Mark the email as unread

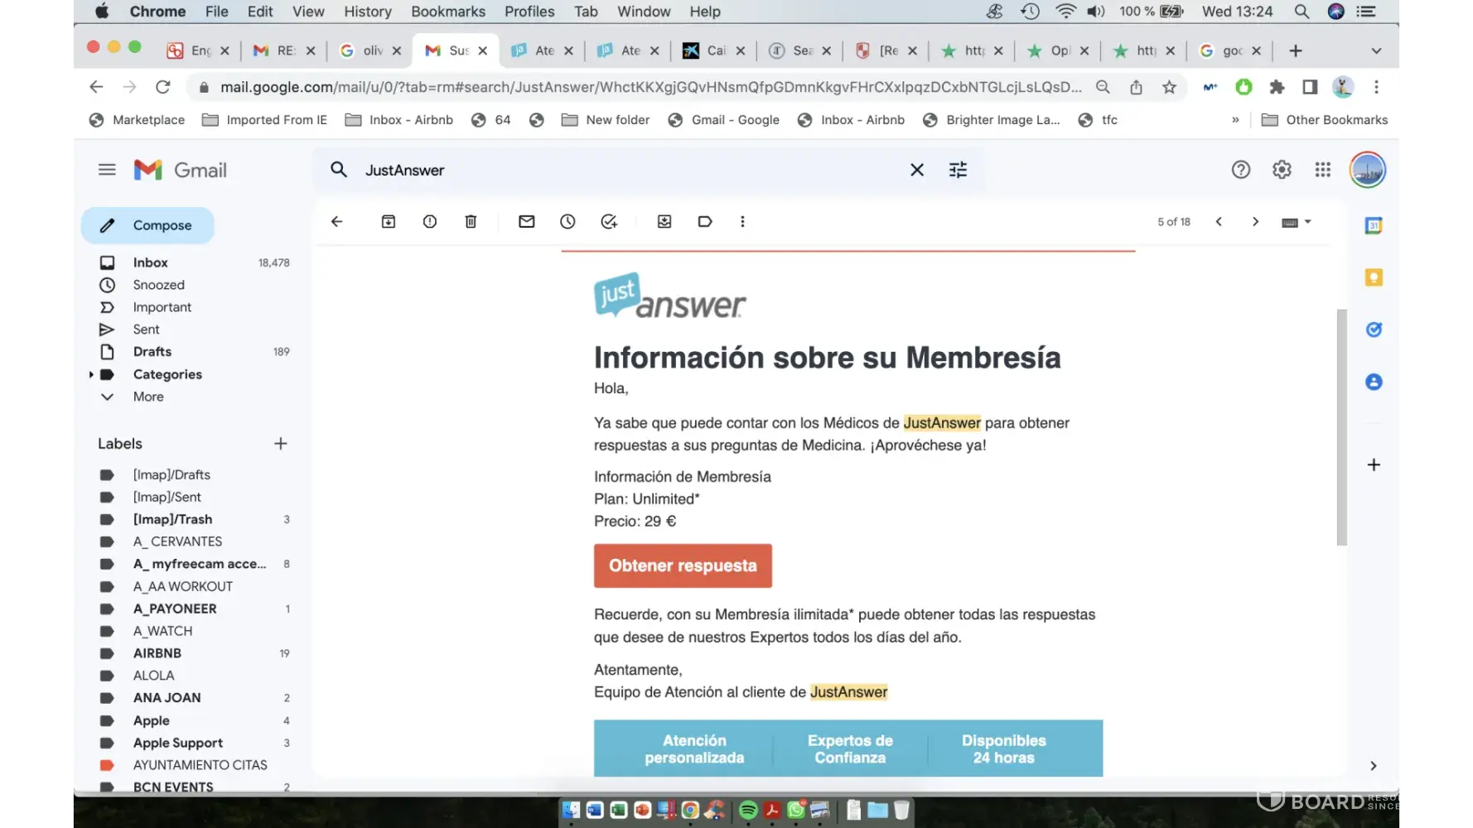(x=526, y=222)
